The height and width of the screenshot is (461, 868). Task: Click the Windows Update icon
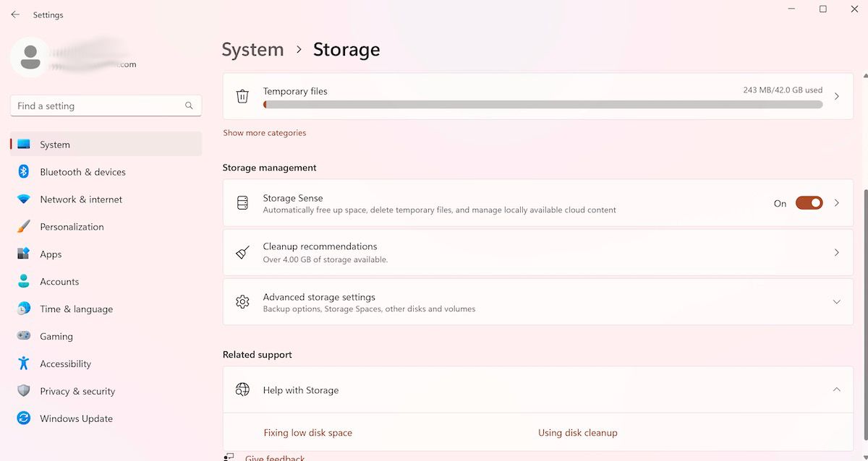click(22, 418)
